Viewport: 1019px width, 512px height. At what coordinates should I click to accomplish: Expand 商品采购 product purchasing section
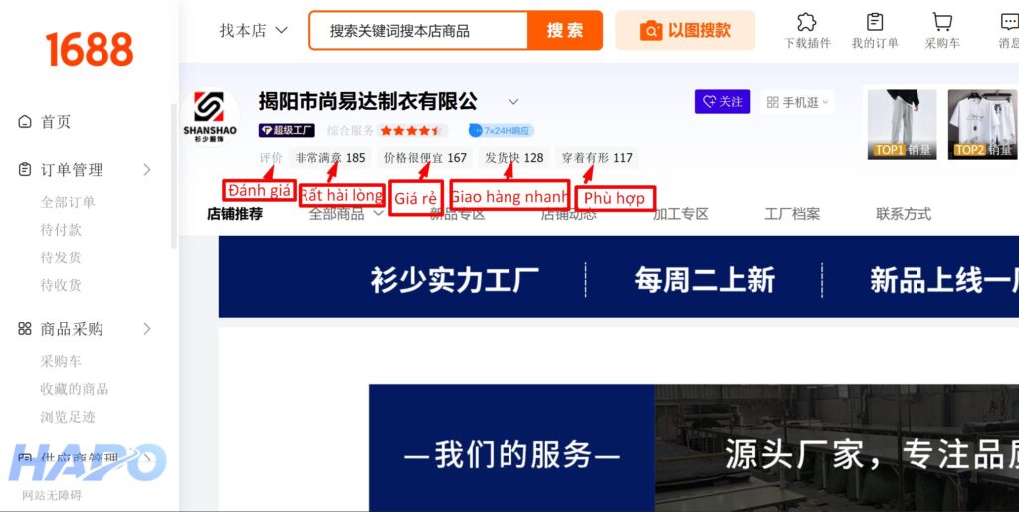point(147,329)
